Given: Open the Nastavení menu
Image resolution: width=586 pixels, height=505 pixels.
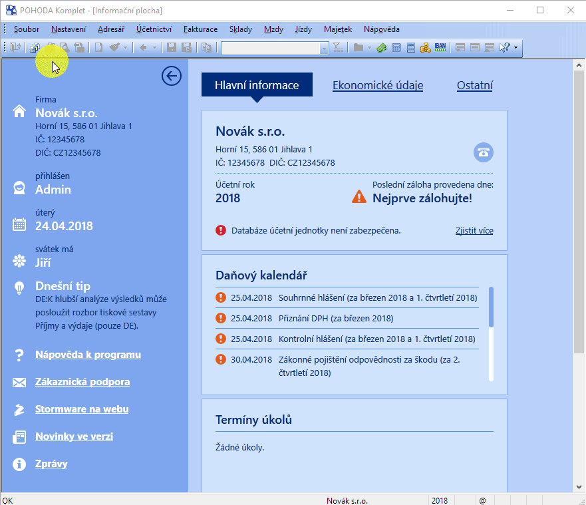Looking at the screenshot, I should (x=69, y=29).
